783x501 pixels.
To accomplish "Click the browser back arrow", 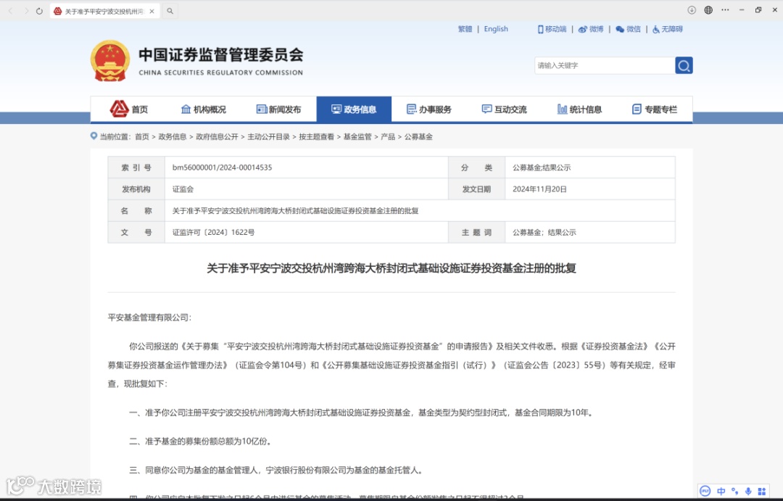I will (10, 10).
